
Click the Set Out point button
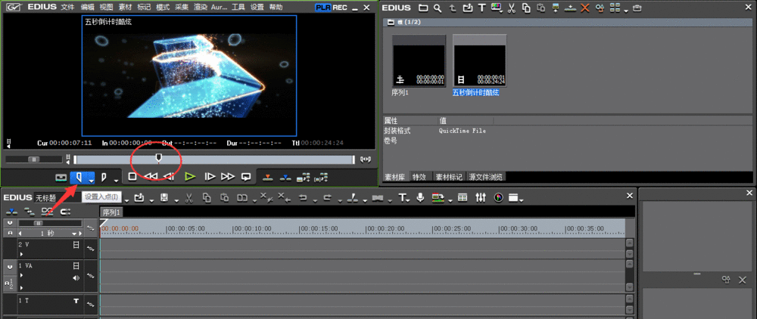(104, 177)
